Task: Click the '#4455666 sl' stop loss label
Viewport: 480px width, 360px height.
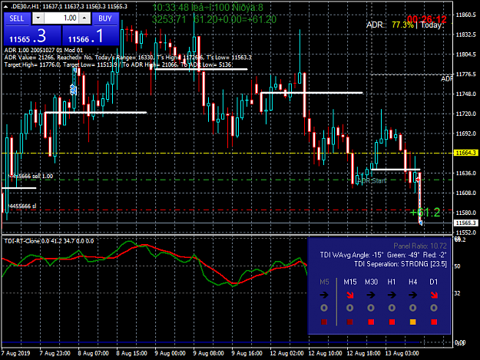Action: coord(22,206)
